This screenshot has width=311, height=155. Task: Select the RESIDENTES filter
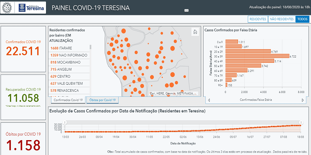click(x=258, y=19)
